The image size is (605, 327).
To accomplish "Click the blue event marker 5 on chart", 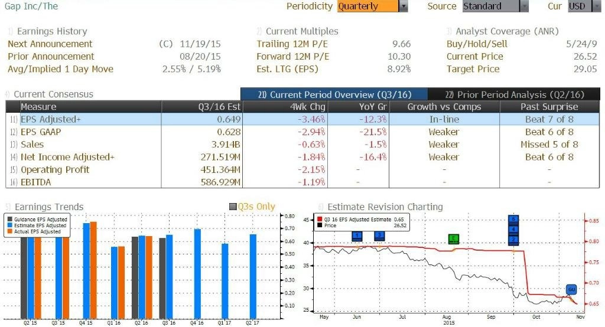I will click(513, 219).
